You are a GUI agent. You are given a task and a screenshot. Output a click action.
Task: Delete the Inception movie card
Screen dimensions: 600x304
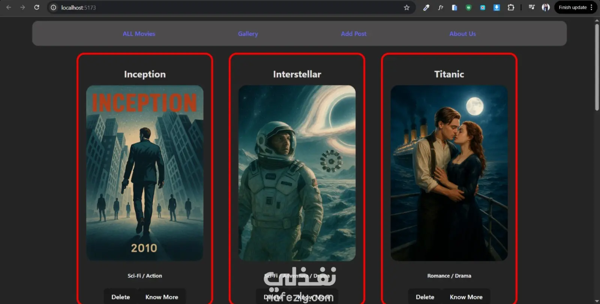121,297
